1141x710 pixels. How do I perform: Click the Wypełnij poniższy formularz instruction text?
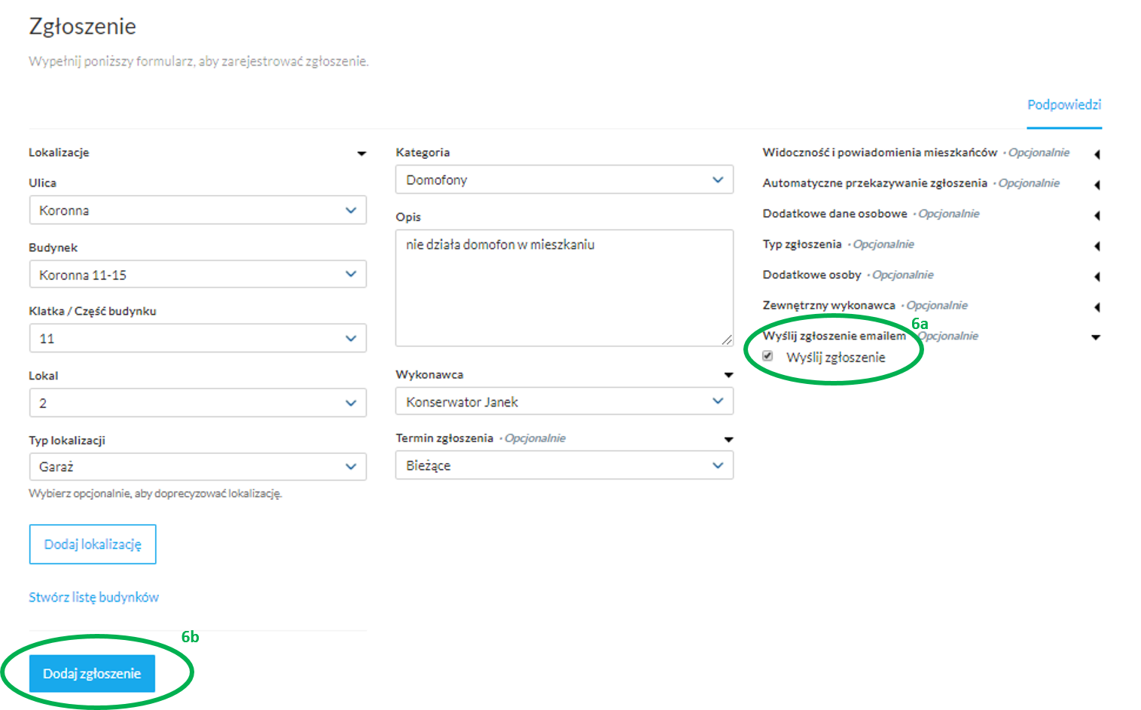tap(199, 61)
